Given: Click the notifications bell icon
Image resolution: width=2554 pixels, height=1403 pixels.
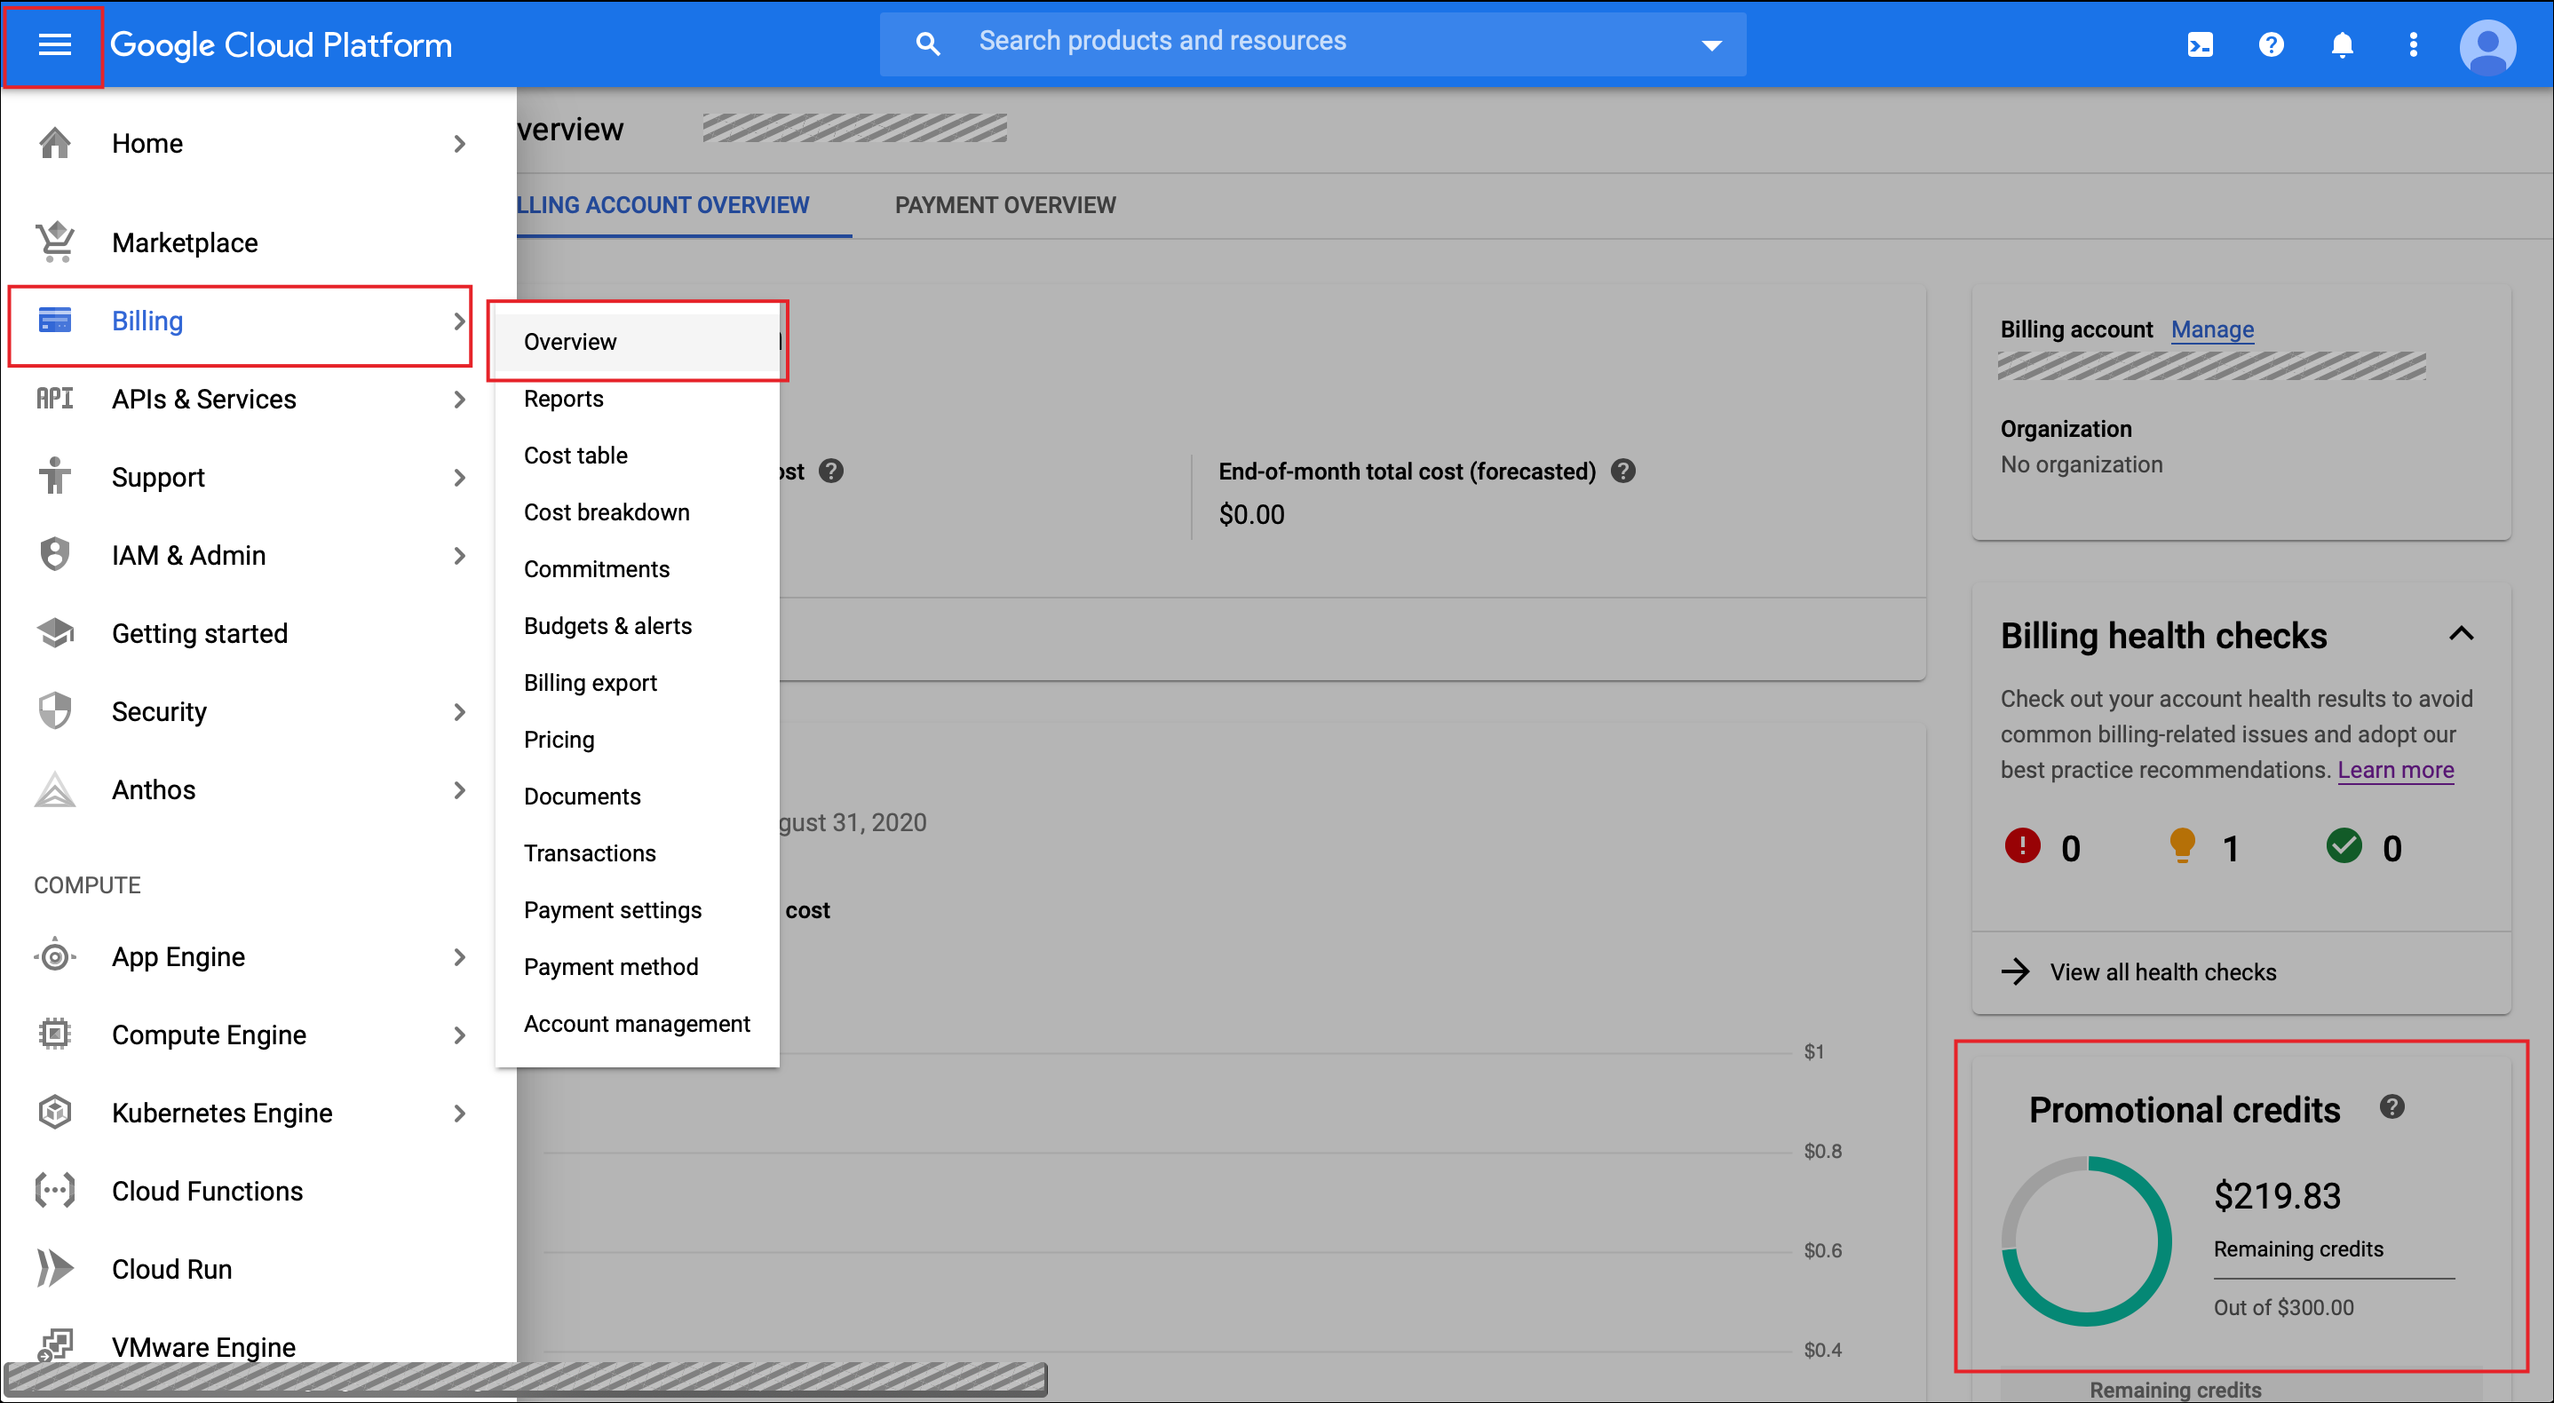Looking at the screenshot, I should click(x=2342, y=44).
